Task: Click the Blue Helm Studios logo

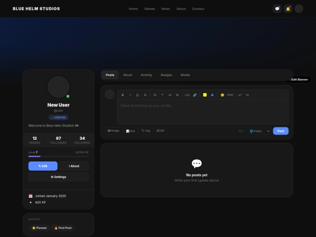Action: click(x=36, y=9)
